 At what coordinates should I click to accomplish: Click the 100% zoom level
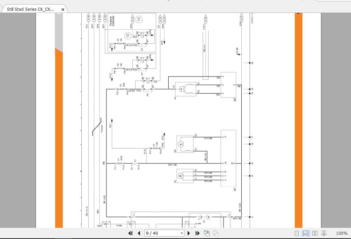click(x=342, y=233)
